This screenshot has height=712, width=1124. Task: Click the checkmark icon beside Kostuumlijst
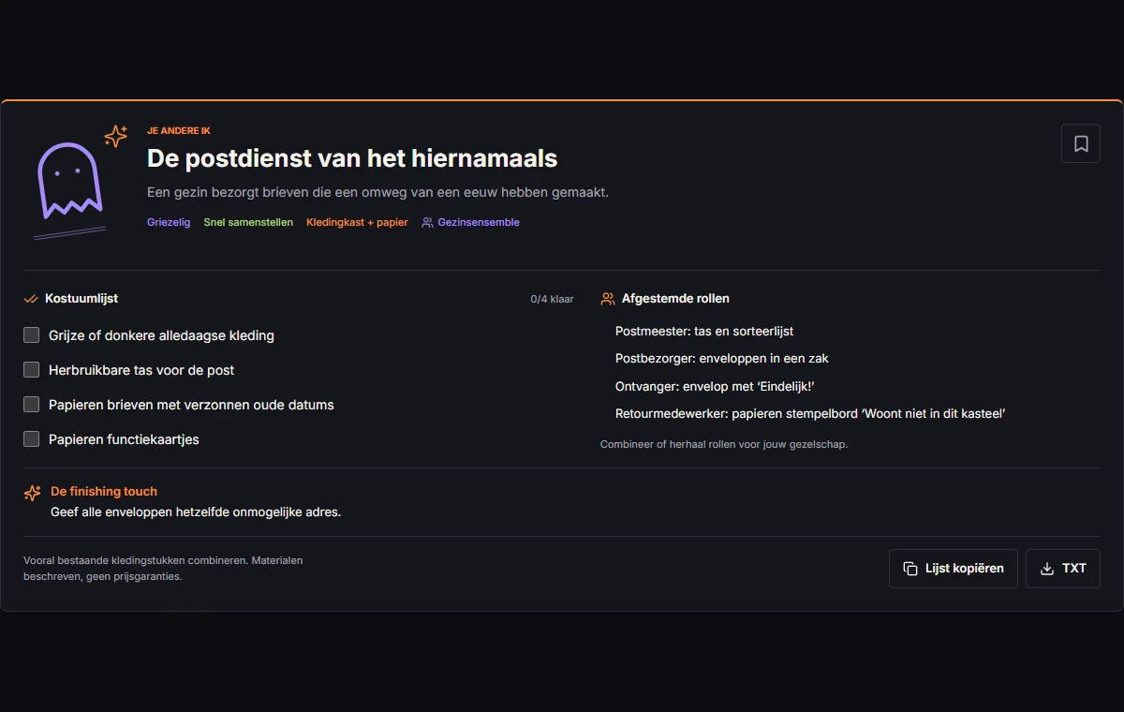(x=31, y=299)
